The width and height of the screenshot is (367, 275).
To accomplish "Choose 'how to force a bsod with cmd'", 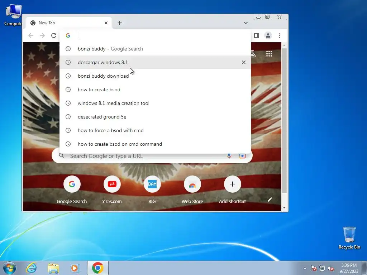I will click(155, 130).
